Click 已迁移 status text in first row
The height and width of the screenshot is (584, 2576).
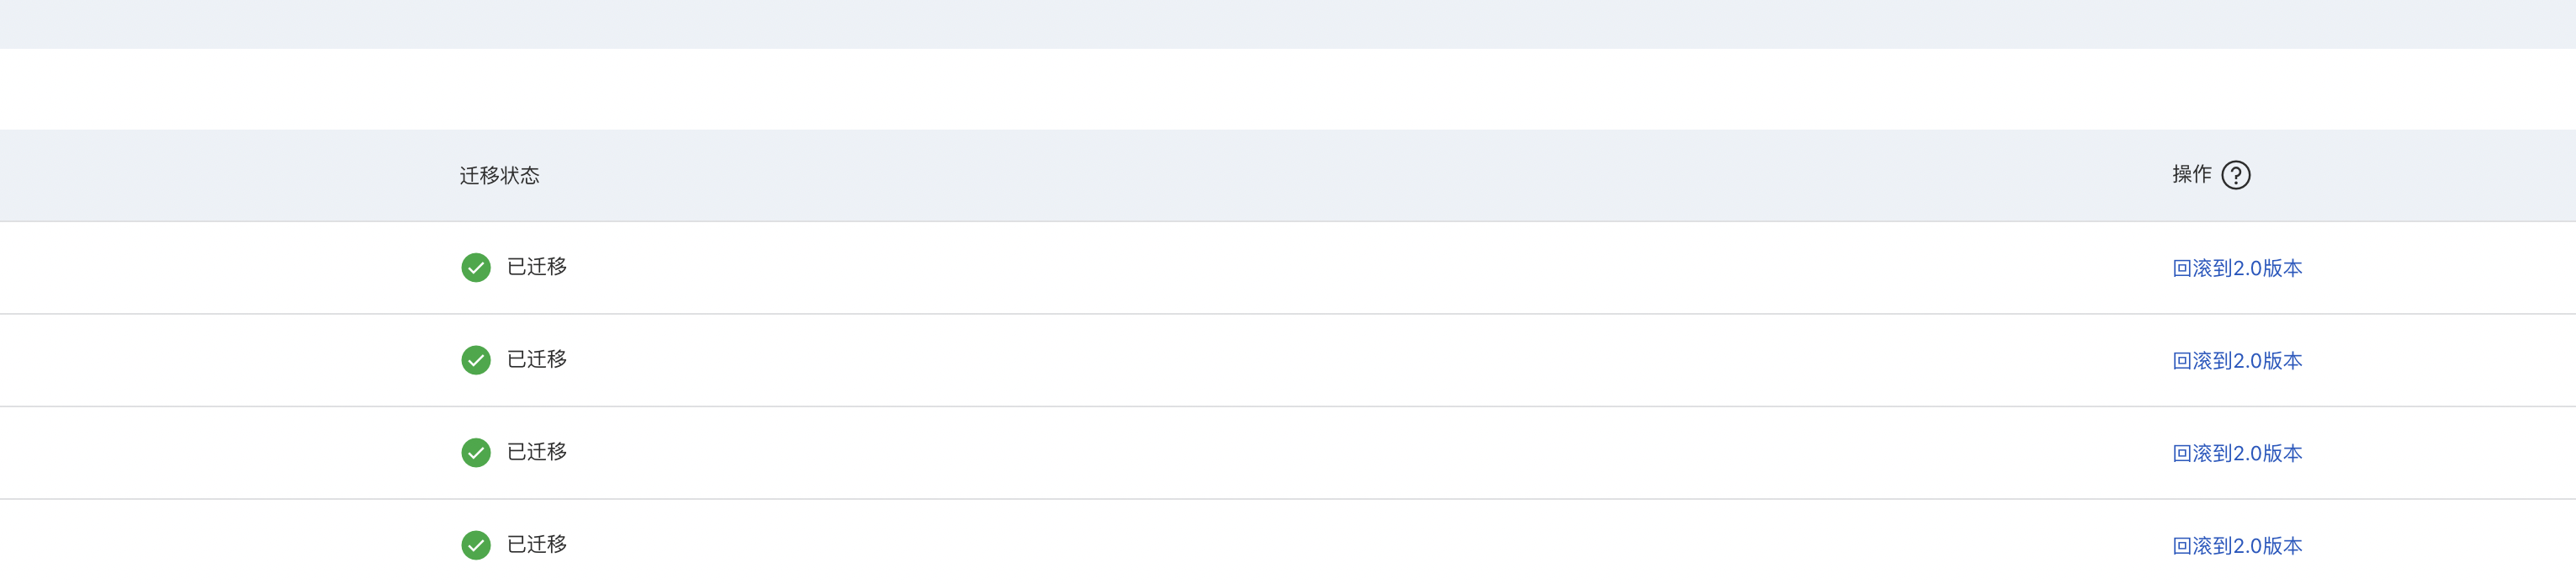tap(537, 267)
